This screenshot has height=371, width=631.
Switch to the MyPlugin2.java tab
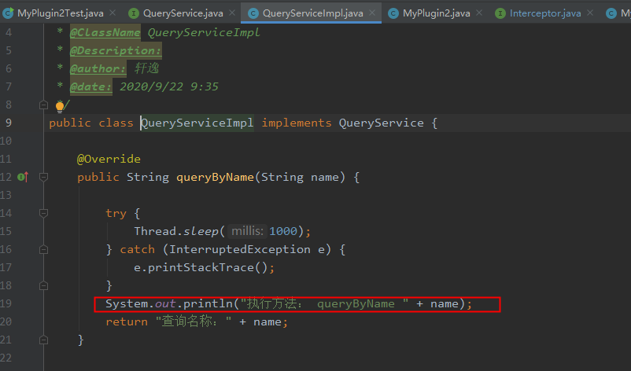(x=436, y=13)
